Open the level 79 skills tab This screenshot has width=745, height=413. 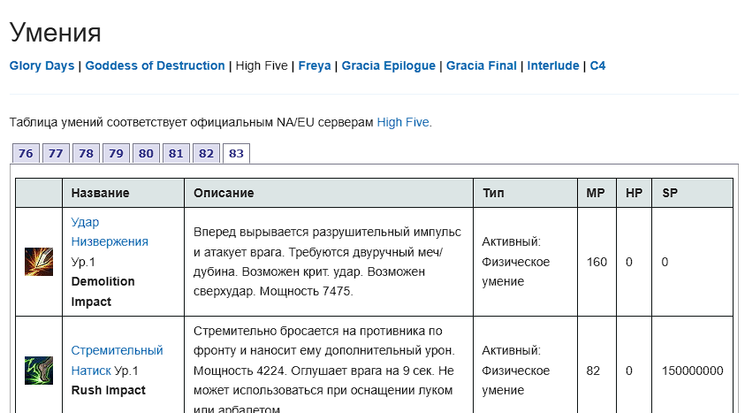(x=116, y=153)
